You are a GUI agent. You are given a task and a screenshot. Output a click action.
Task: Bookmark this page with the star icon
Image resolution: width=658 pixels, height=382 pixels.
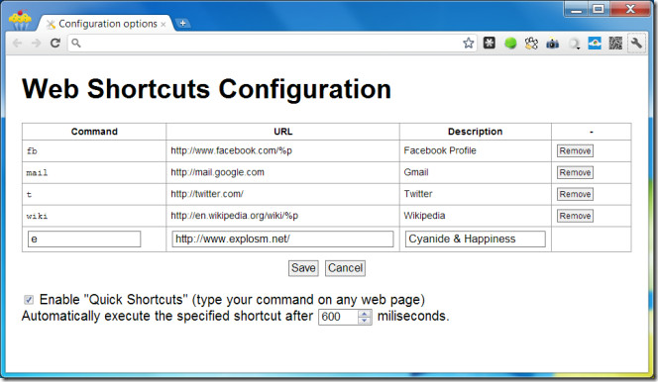coord(469,43)
